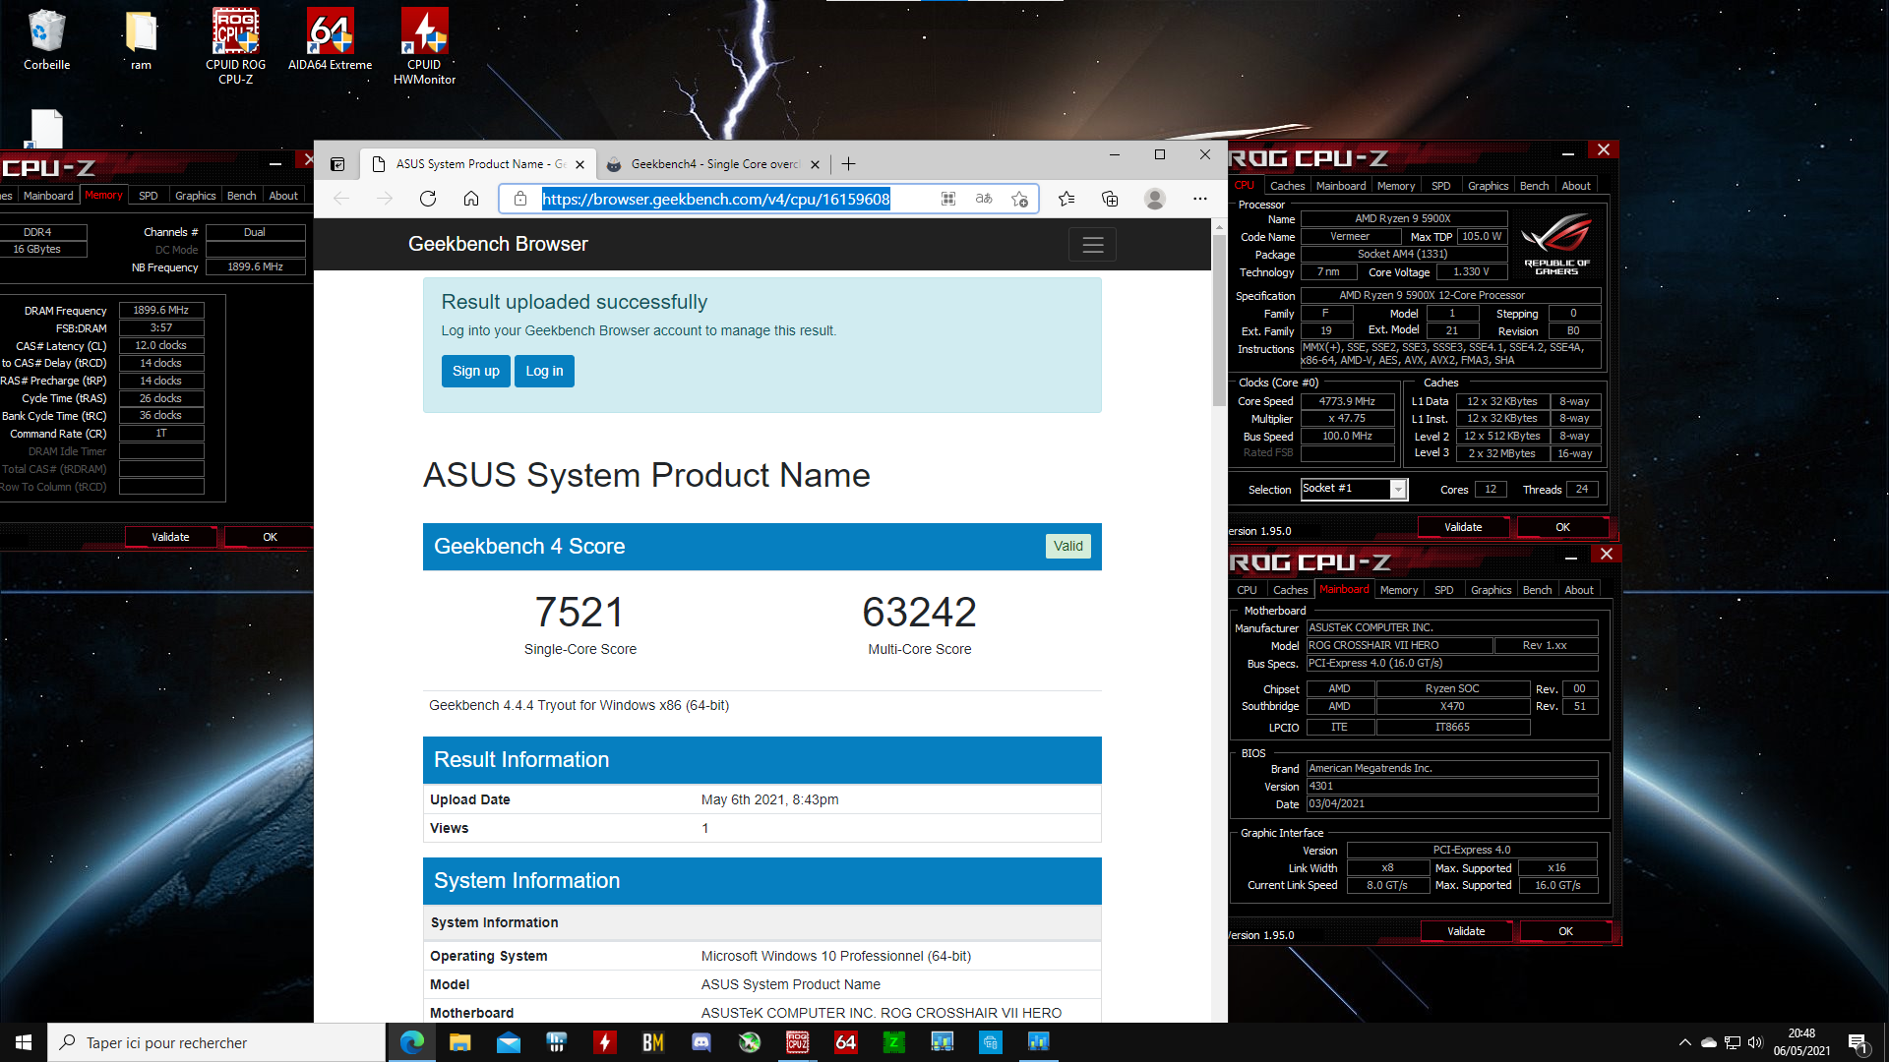Open a new browser tab

click(849, 164)
